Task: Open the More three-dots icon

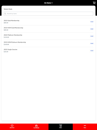Action: tap(85, 126)
